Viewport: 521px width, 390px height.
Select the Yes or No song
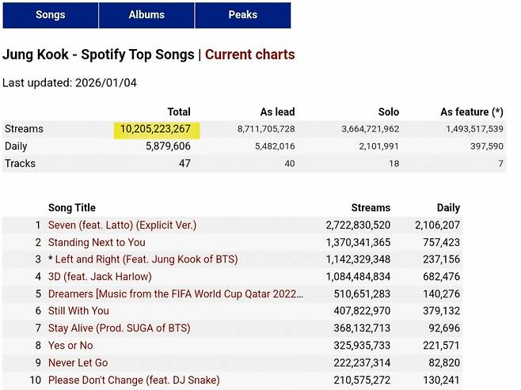point(70,346)
